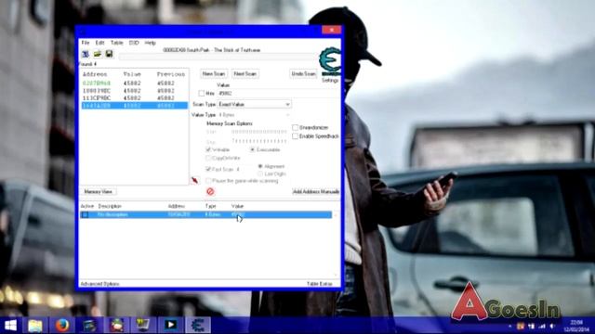
Task: Open South Park game taskbar icon
Action: coord(116,326)
